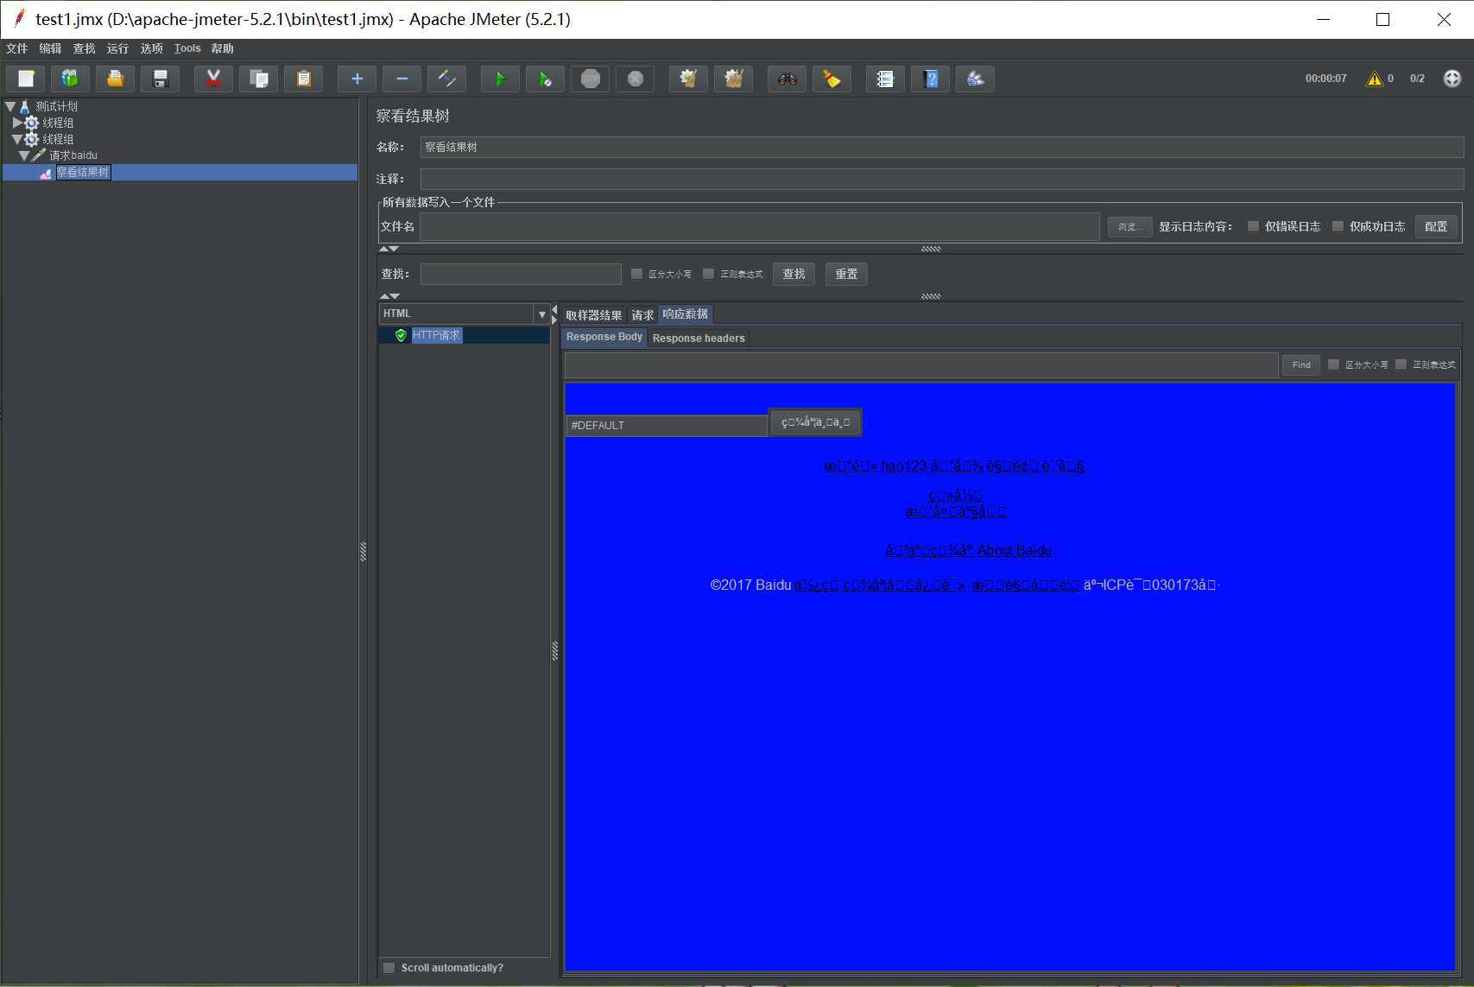Click the Clear results broom icon

point(688,79)
